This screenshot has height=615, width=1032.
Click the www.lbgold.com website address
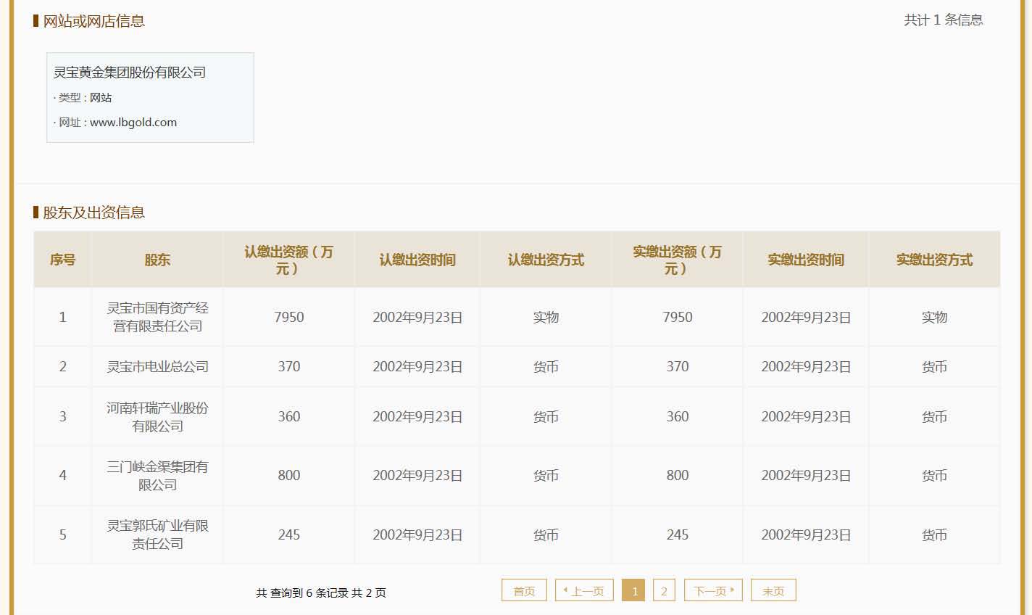[x=133, y=122]
